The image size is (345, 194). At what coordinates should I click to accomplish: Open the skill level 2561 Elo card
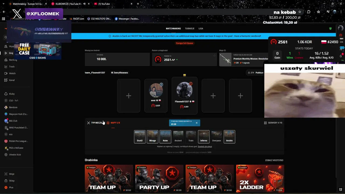[x=184, y=59]
